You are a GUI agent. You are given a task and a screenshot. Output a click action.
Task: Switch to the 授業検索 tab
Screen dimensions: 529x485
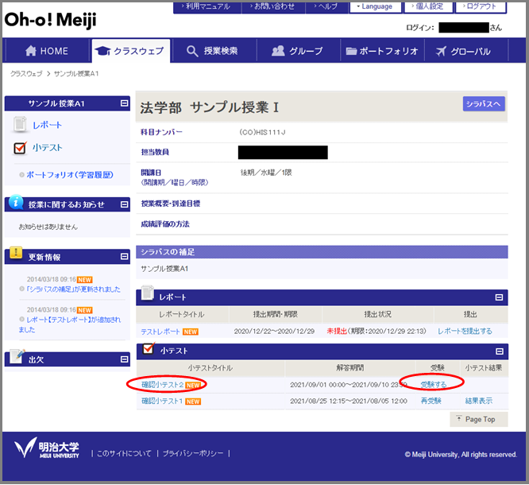click(213, 51)
